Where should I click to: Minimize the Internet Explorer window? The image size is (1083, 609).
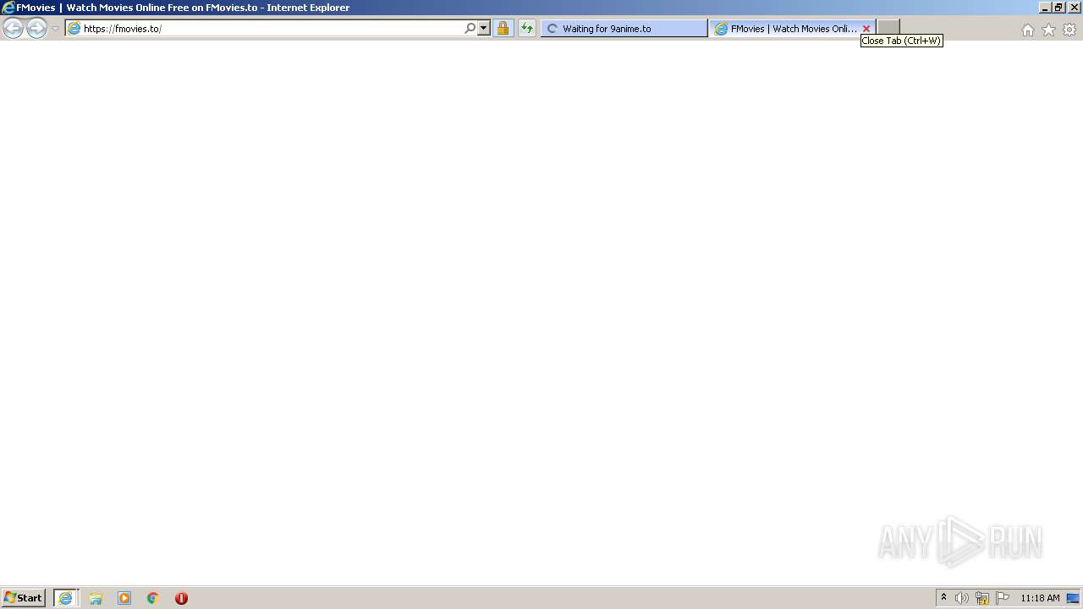pos(1045,8)
